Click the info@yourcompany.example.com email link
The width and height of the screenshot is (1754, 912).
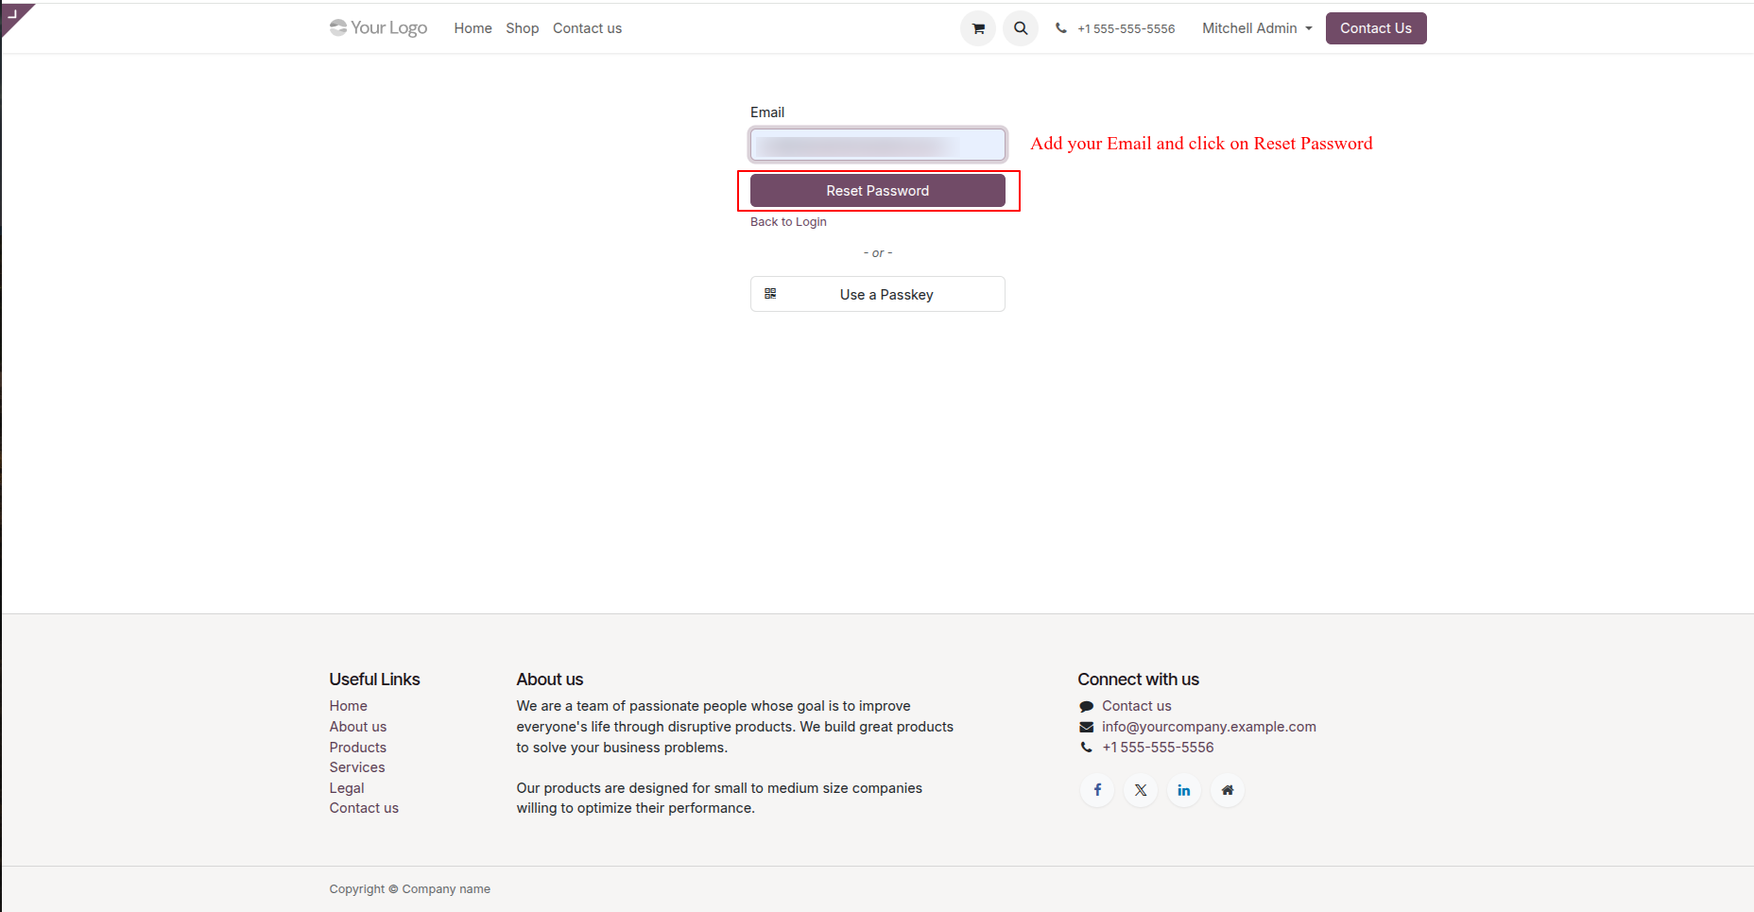(x=1209, y=727)
